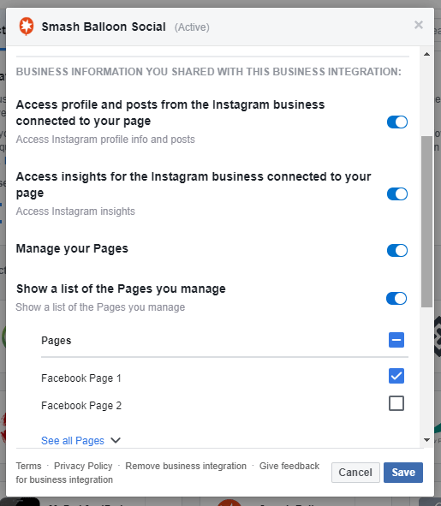441x506 pixels.
Task: Click the dialog's vertical scrollbar thumb
Action: 426,222
